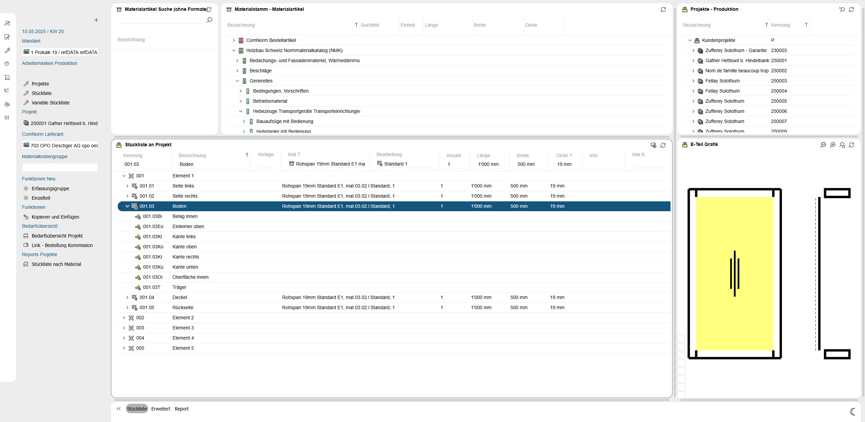Zoom out in E-Teil Grafik panel

(x=823, y=145)
